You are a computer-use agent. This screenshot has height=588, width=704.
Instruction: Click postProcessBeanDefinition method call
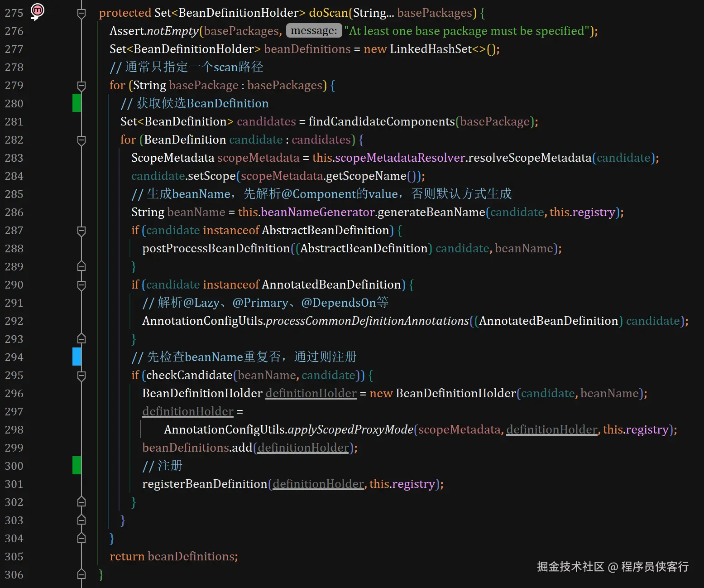point(216,248)
